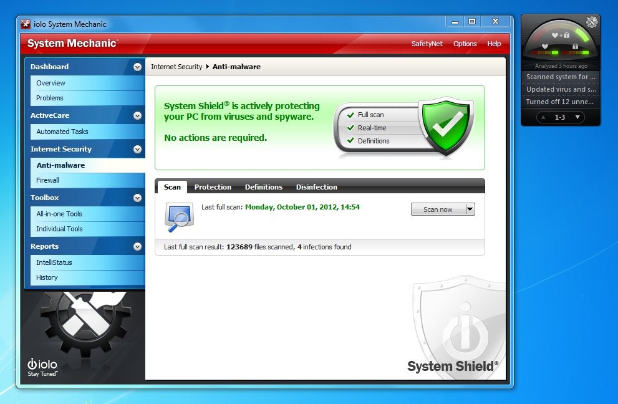Minimize the System Mechanic window
This screenshot has height=404, width=618.
pyautogui.click(x=455, y=22)
